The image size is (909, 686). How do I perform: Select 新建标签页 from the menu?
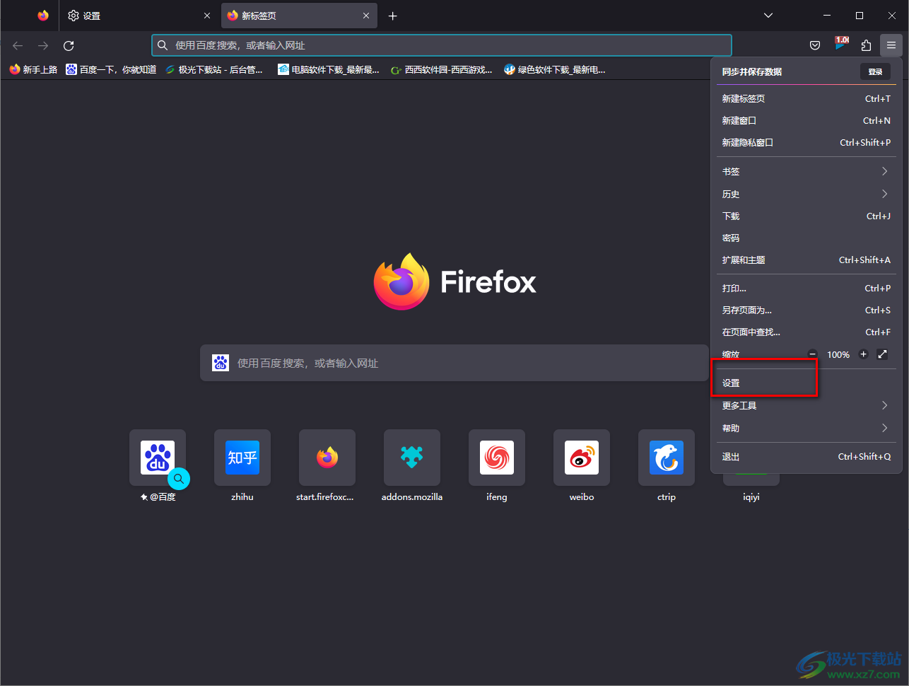pos(806,98)
